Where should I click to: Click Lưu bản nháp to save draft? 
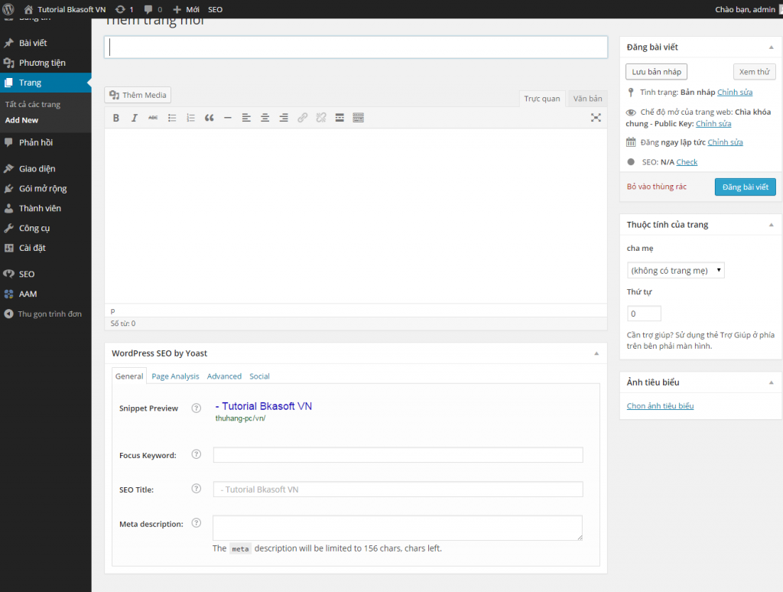point(656,72)
